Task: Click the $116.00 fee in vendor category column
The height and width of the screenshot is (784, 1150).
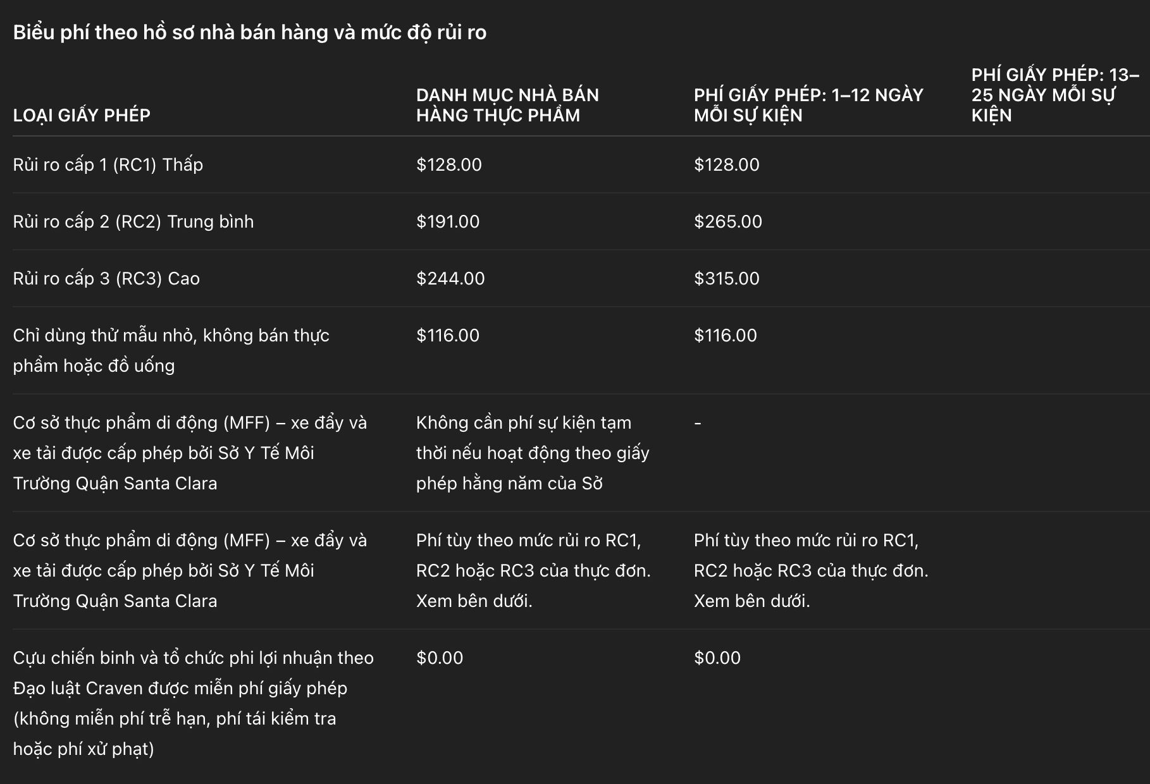Action: click(x=448, y=335)
